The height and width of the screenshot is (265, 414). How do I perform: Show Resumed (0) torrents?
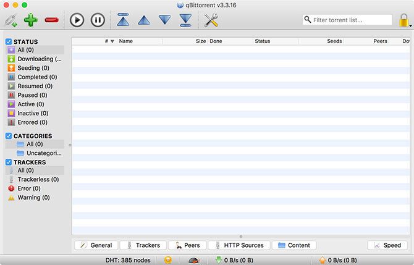(x=35, y=86)
